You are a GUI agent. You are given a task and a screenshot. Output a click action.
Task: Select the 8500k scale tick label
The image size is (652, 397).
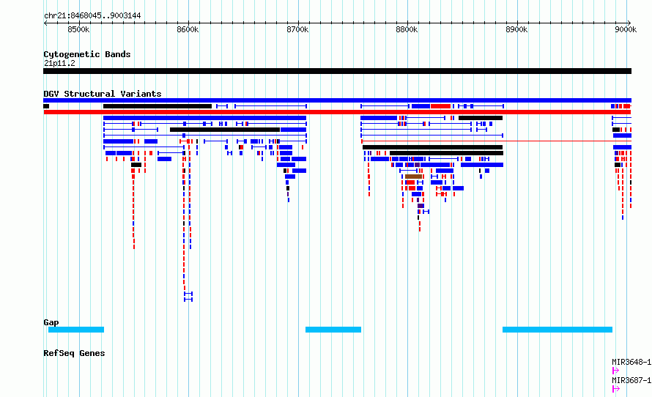click(x=78, y=29)
